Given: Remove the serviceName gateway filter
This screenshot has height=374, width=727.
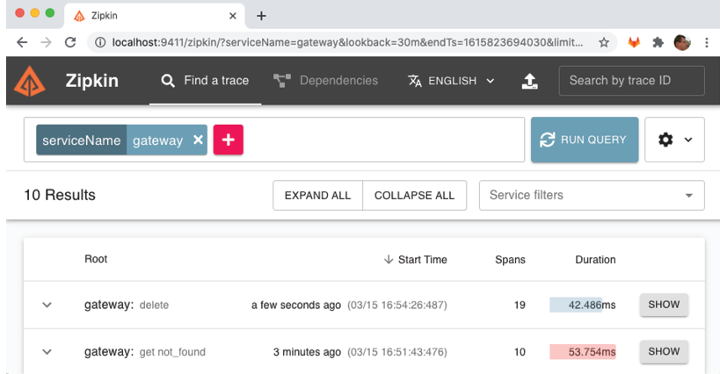Looking at the screenshot, I should tap(198, 140).
